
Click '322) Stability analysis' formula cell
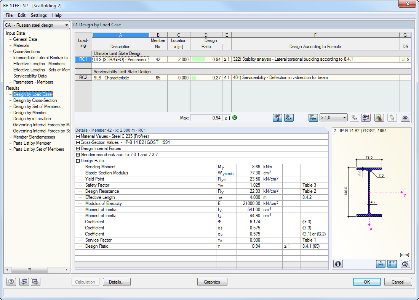[x=315, y=59]
